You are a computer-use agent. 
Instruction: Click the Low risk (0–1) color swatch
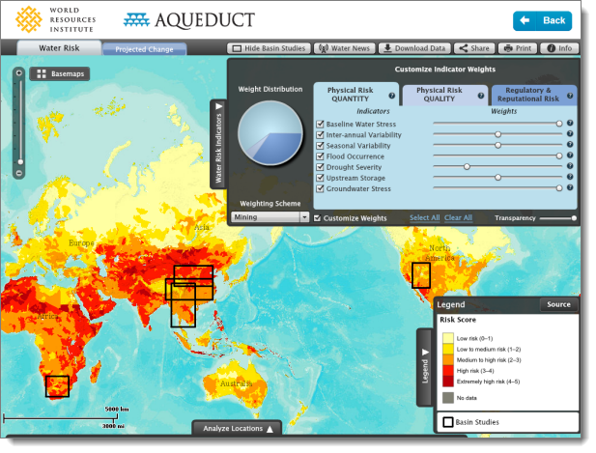pyautogui.click(x=448, y=338)
